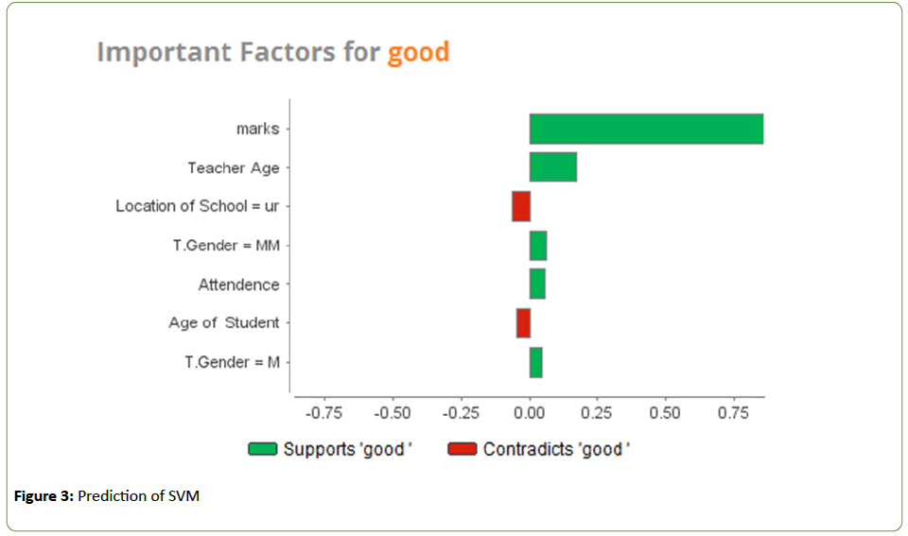Click the orange word 'good' in title
The image size is (908, 536).
418,51
